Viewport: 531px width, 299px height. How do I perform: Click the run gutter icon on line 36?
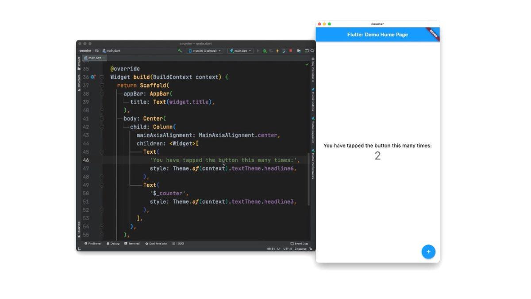(93, 77)
